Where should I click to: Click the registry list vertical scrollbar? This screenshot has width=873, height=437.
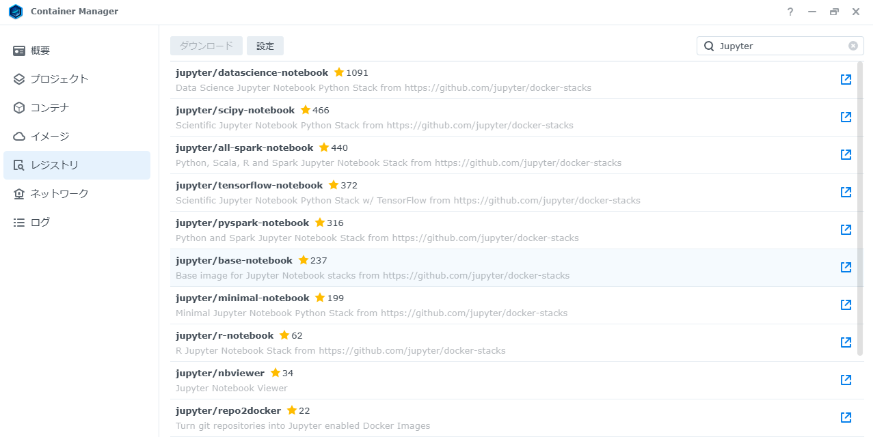pos(860,209)
